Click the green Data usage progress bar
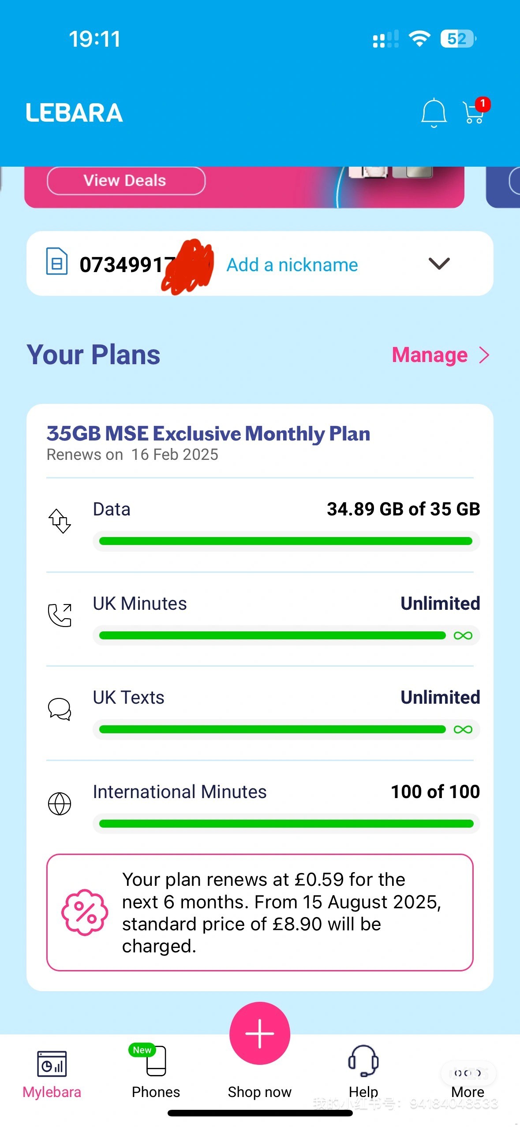This screenshot has width=520, height=1127. tap(286, 541)
